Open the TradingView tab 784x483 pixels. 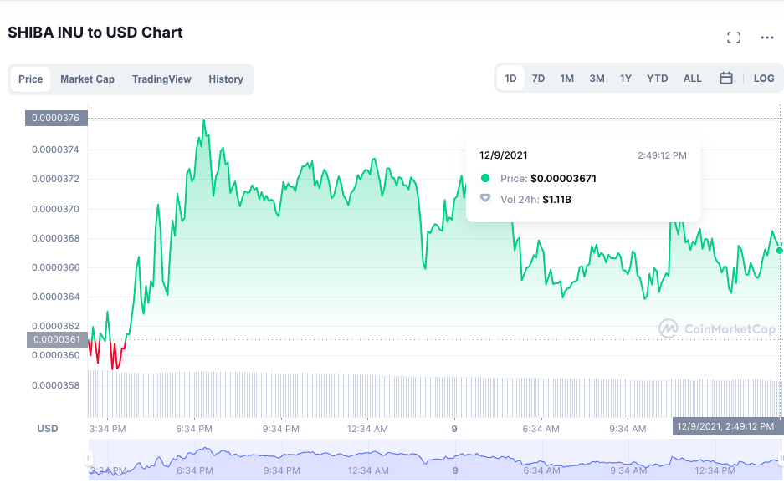(161, 79)
